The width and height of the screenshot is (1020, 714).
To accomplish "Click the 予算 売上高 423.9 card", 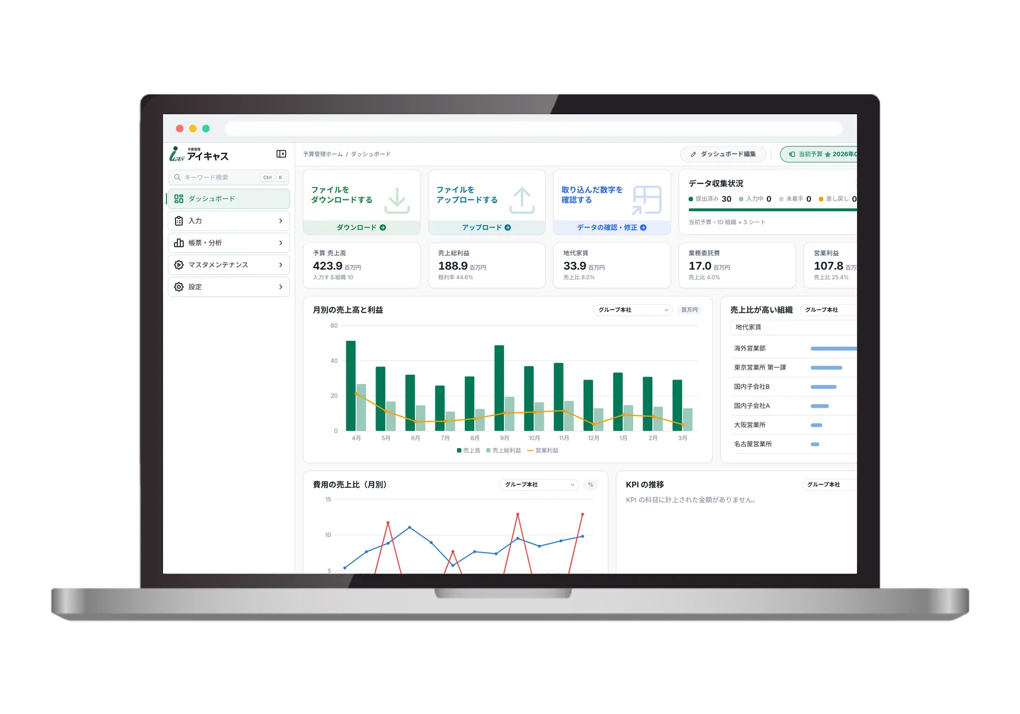I will click(361, 265).
